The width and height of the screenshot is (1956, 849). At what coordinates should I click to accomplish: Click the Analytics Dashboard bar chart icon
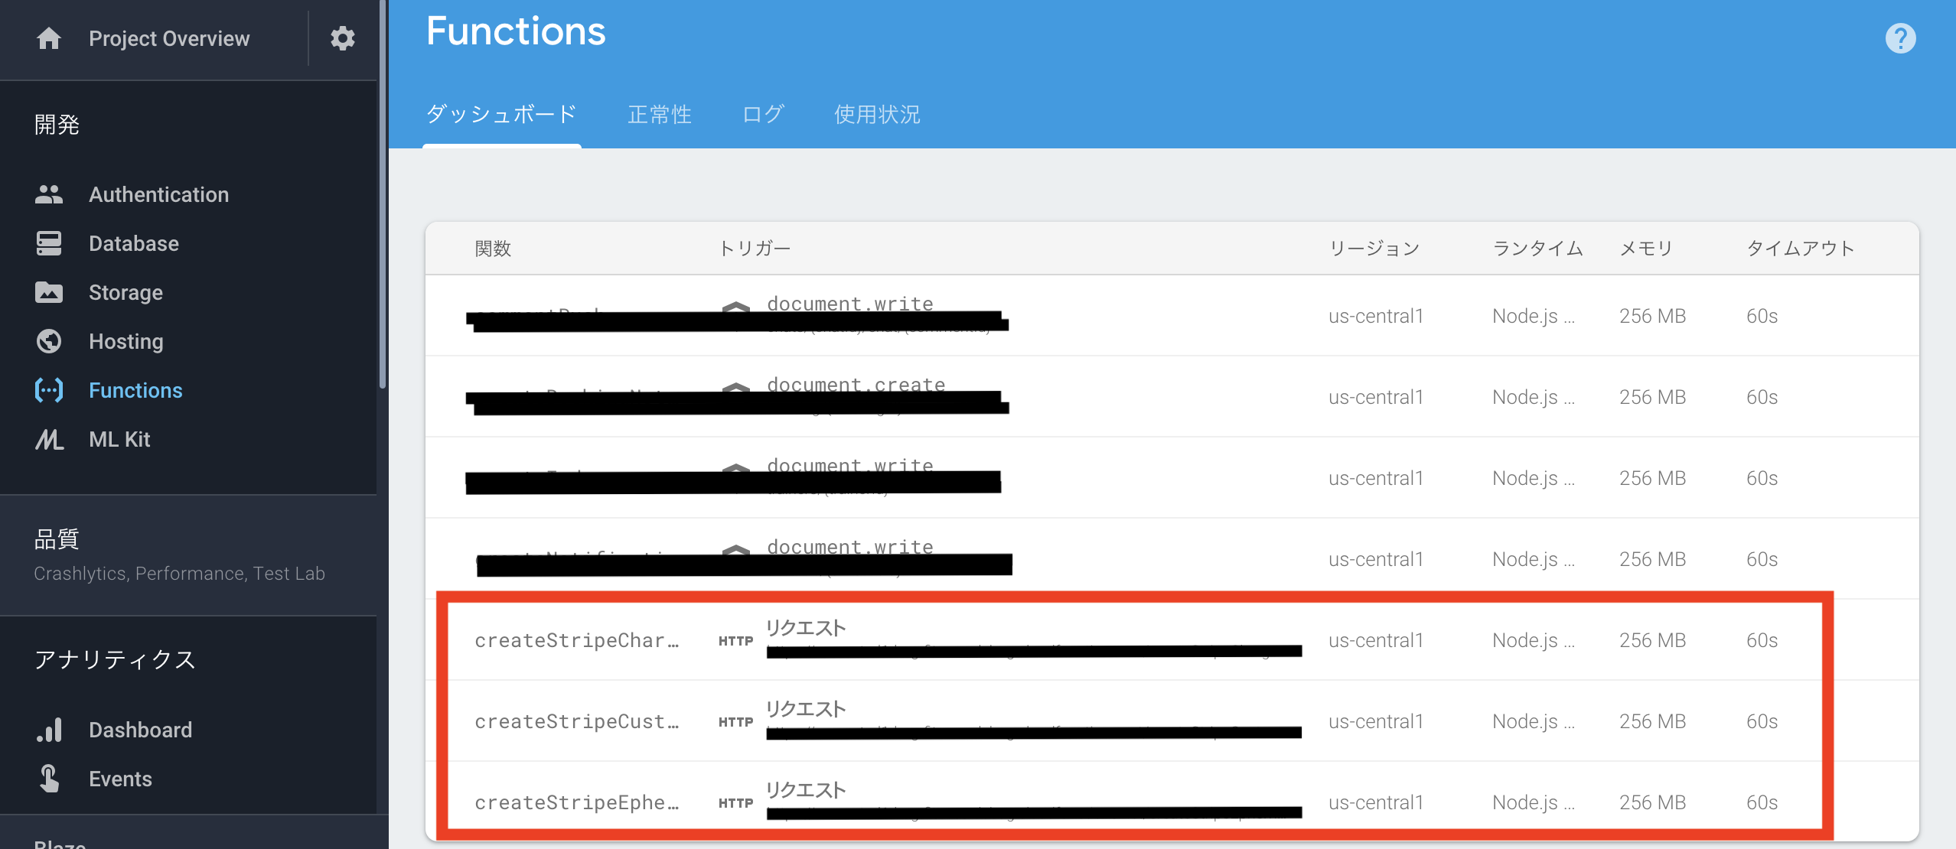pyautogui.click(x=49, y=730)
